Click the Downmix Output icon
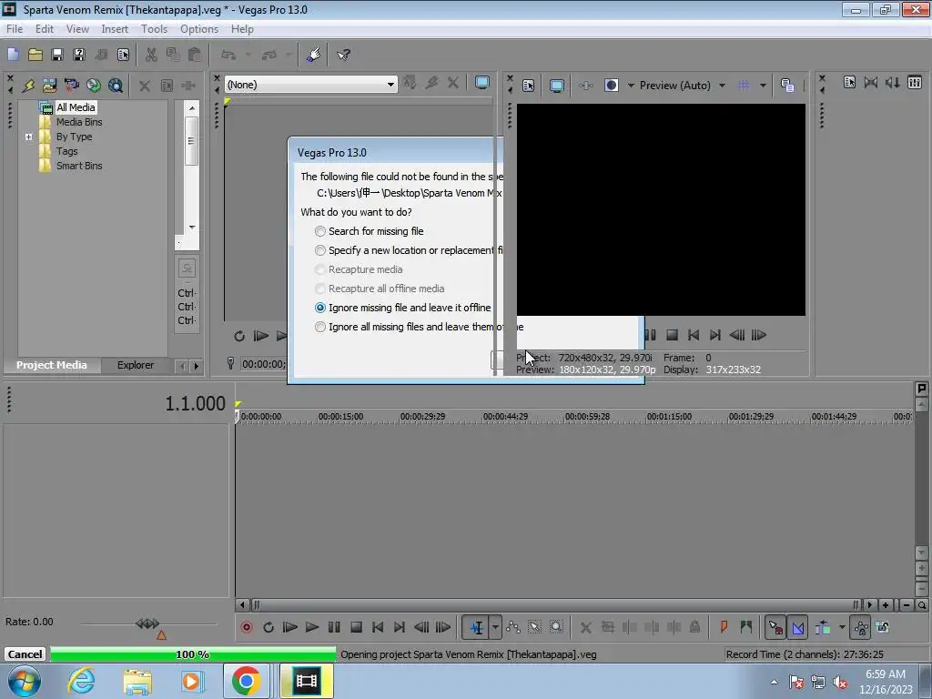The width and height of the screenshot is (932, 699). coord(871,83)
